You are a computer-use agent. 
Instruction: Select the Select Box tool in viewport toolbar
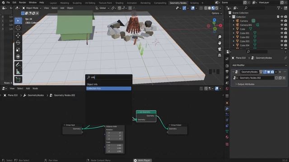(18, 21)
